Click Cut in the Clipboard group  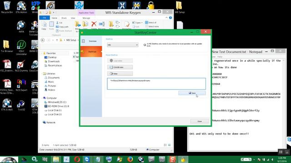[59, 23]
